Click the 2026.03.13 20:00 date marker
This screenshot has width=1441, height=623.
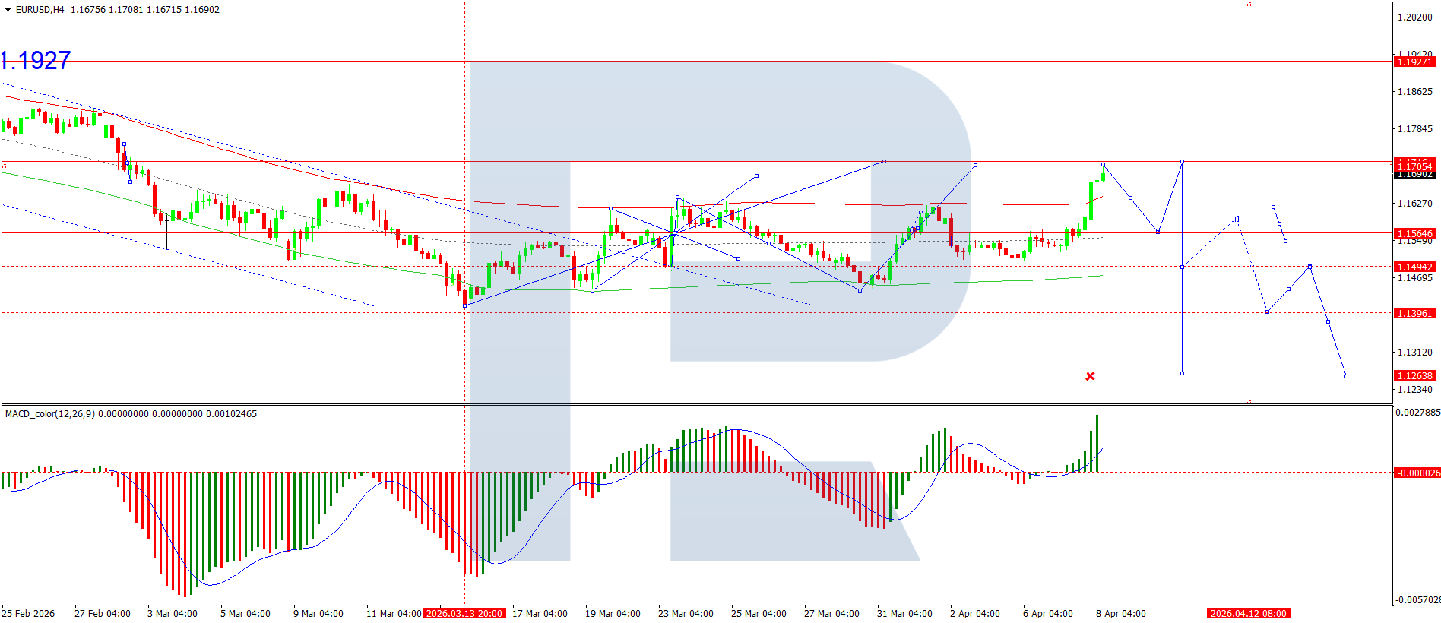pos(464,614)
